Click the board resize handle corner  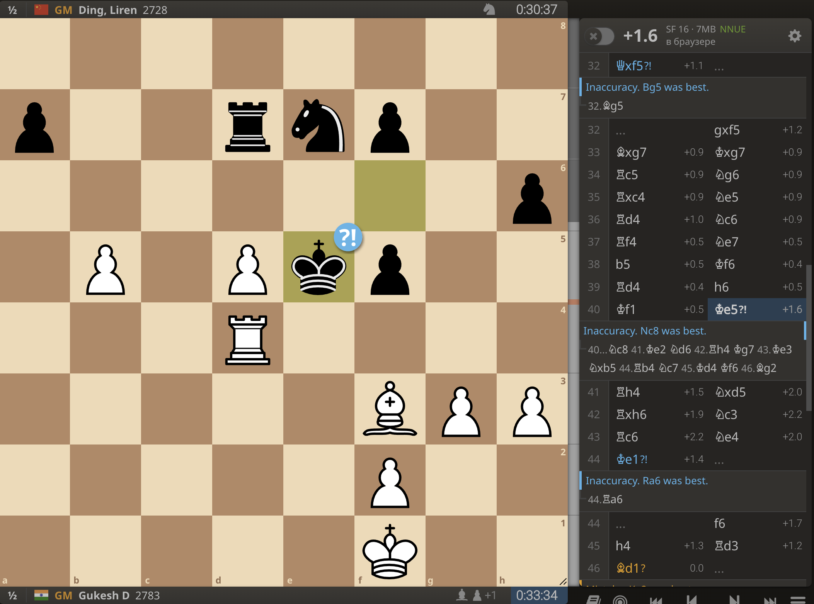tap(563, 582)
